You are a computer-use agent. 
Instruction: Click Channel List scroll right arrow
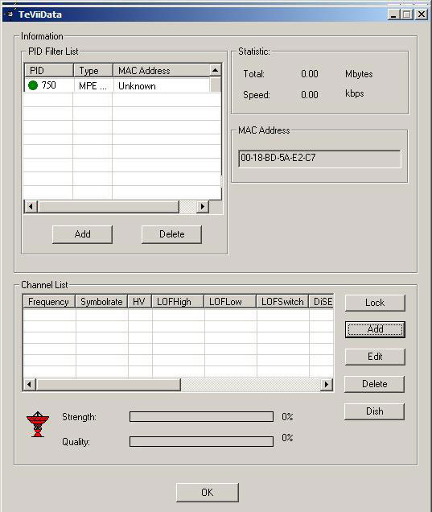coord(327,384)
